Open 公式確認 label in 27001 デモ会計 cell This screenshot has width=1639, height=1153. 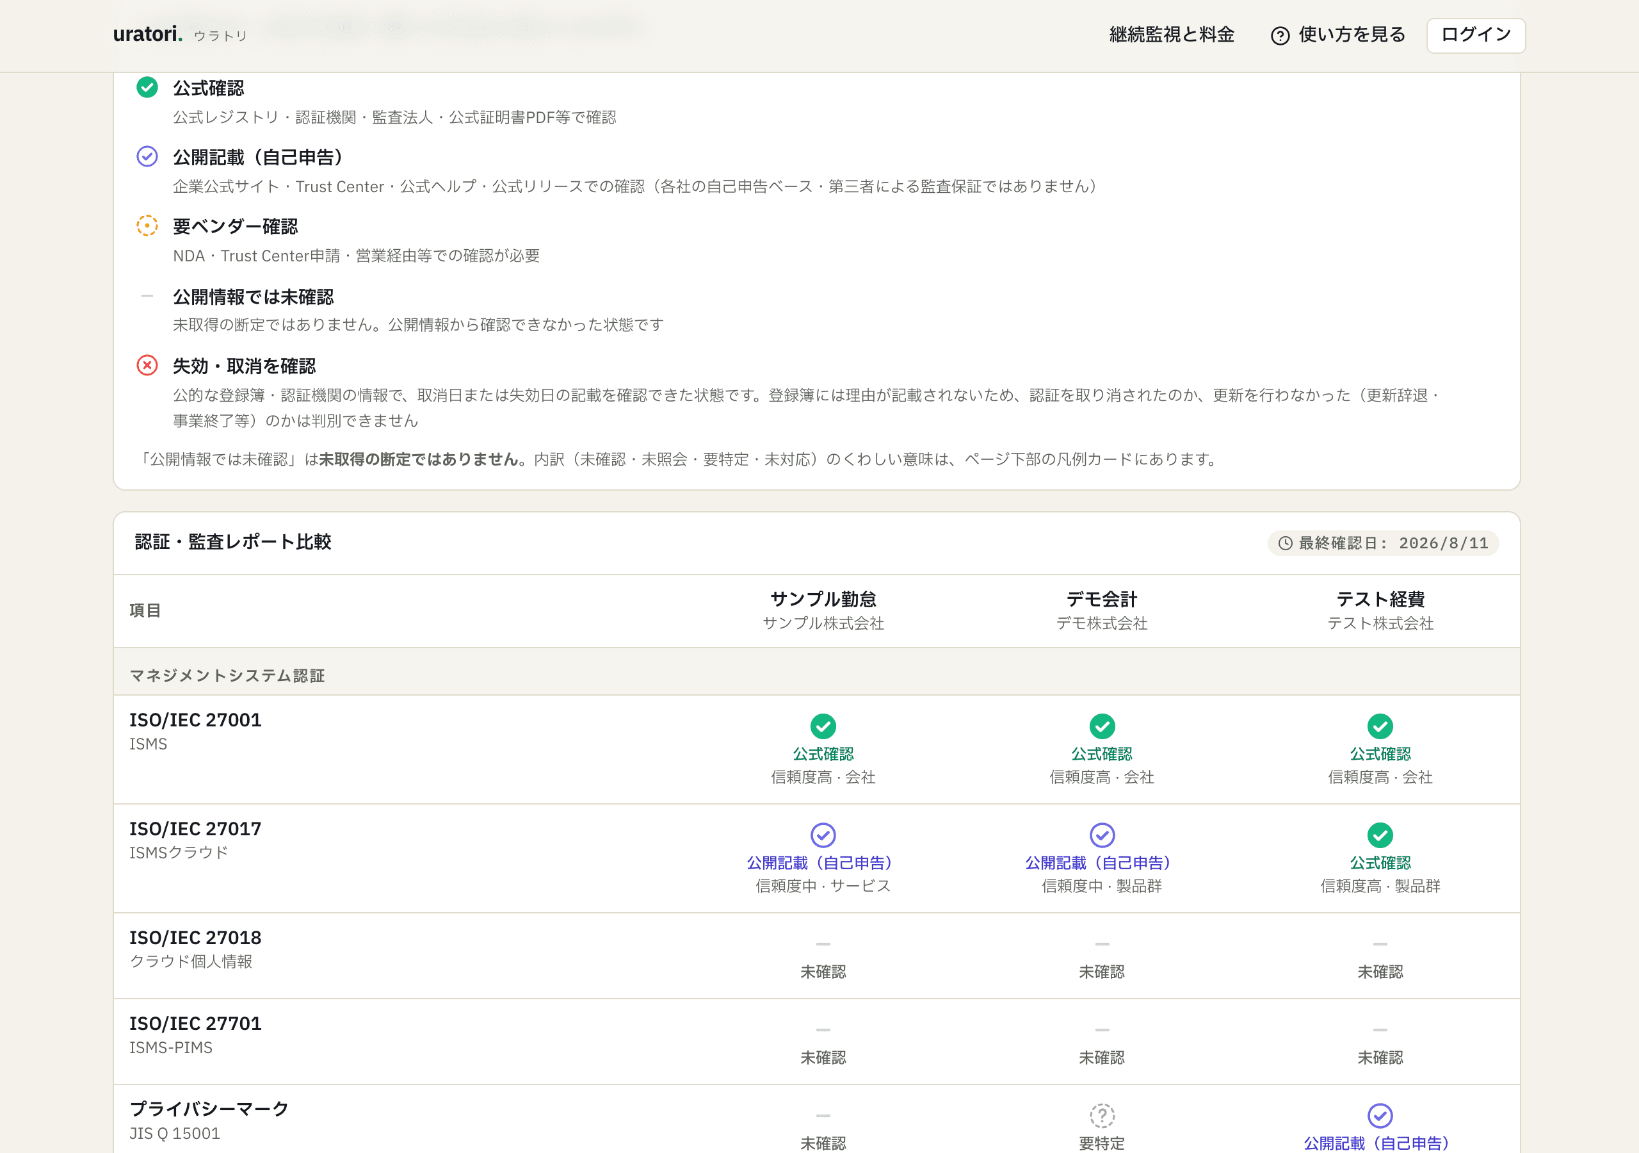1101,754
